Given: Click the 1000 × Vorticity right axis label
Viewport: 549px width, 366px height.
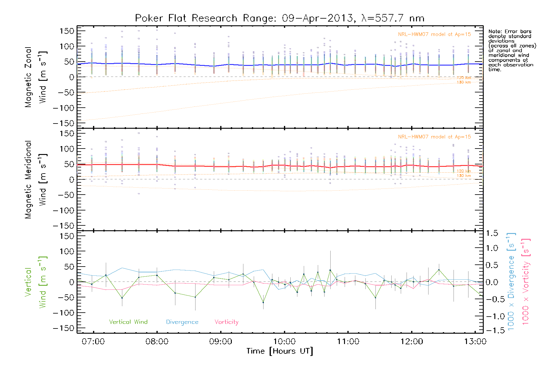Looking at the screenshot, I should pos(526,282).
